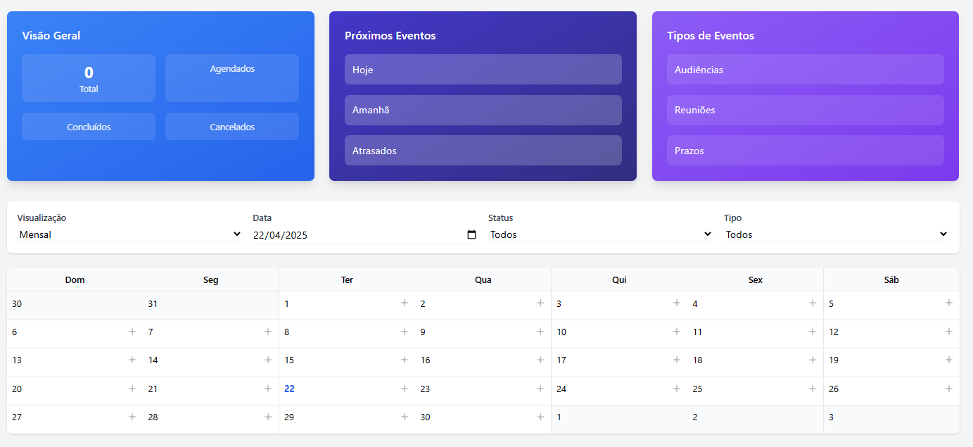Image resolution: width=973 pixels, height=447 pixels.
Task: Click the plus icon on day 26
Action: click(x=949, y=389)
